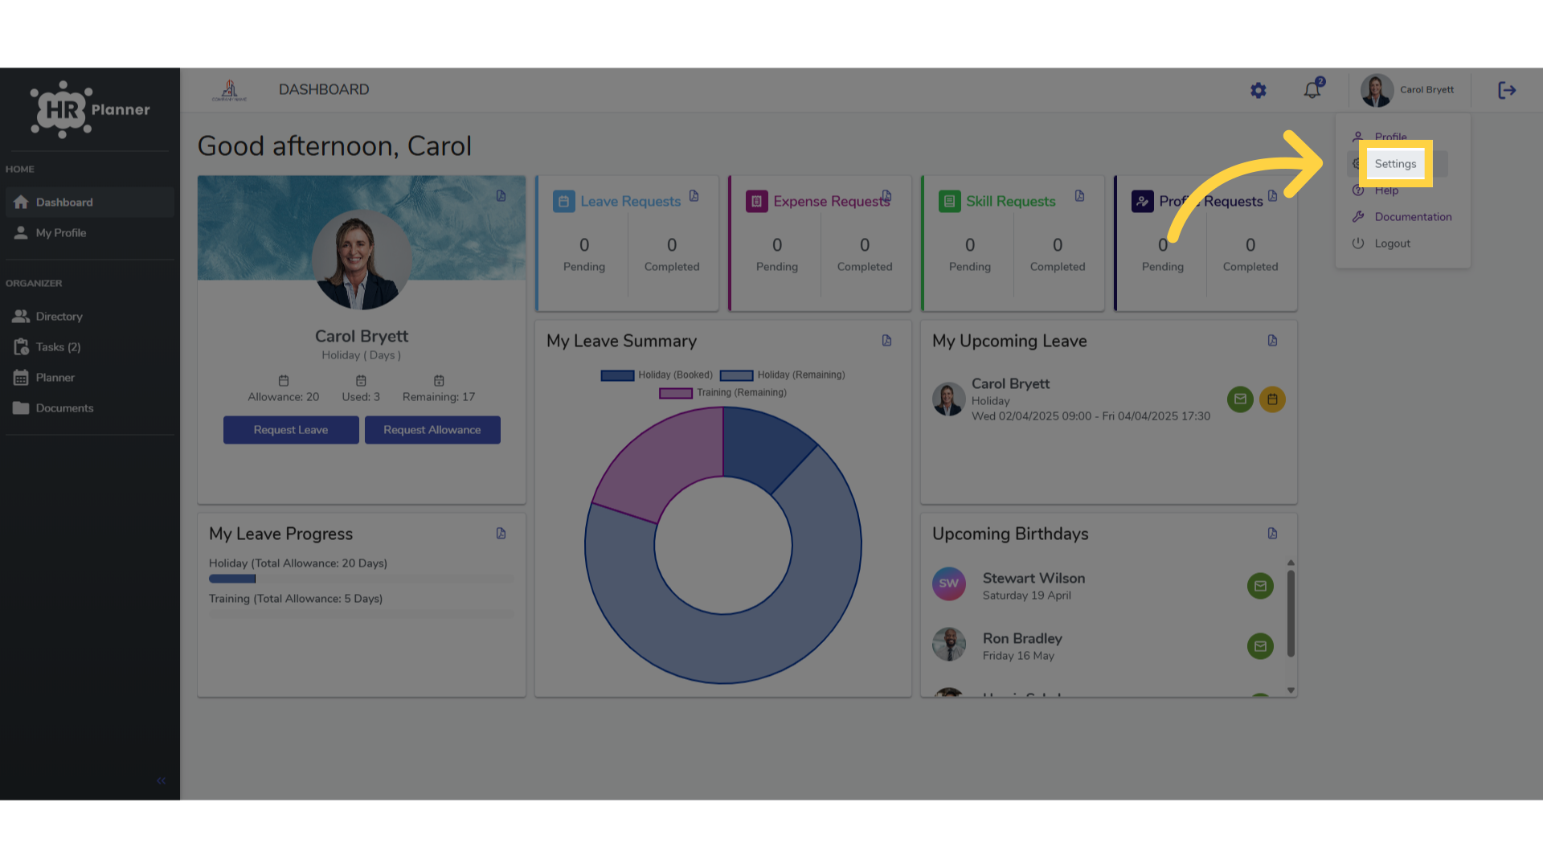Open My Profile in the sidebar

pos(89,233)
